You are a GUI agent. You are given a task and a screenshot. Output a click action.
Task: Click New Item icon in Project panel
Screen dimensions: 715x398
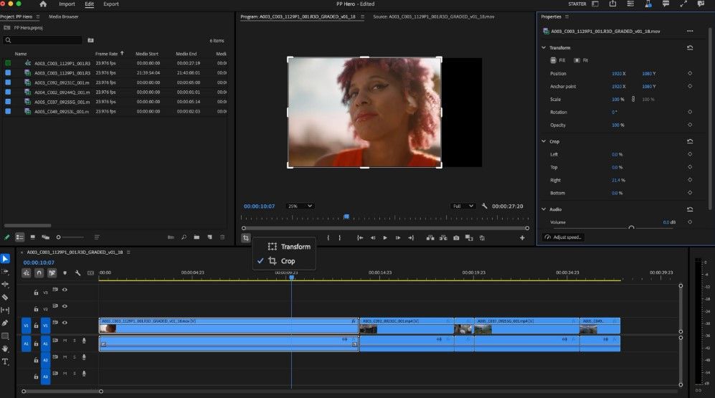point(209,237)
